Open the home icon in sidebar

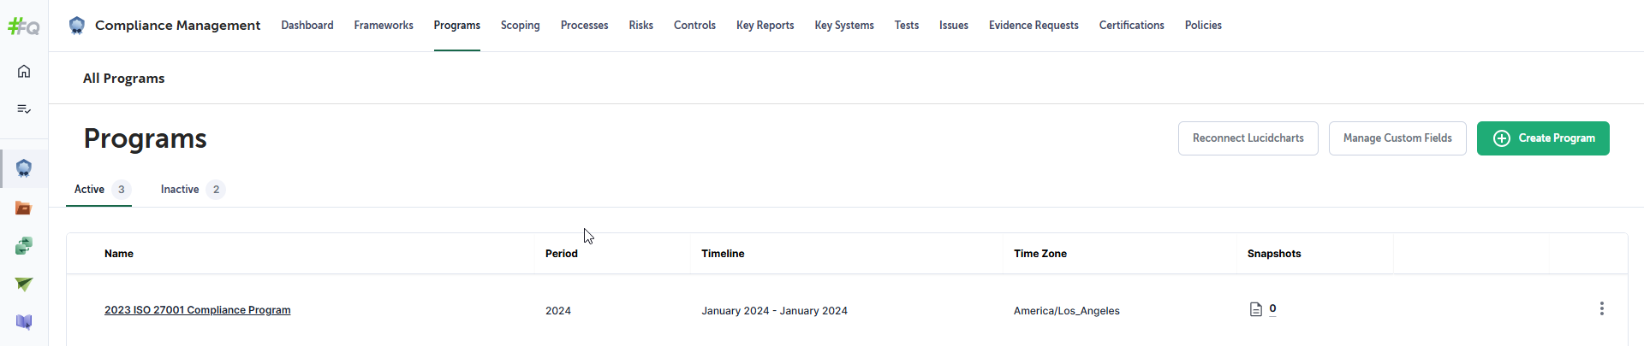24,71
